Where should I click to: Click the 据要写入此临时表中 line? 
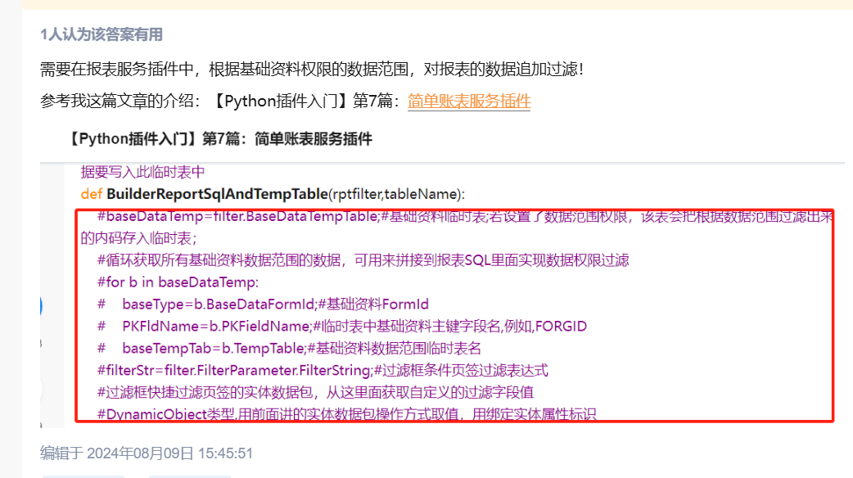pos(142,173)
